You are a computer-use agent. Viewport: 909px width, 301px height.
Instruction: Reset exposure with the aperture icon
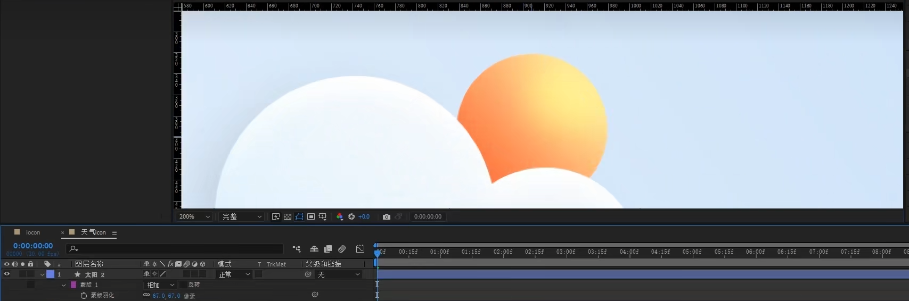coord(351,216)
